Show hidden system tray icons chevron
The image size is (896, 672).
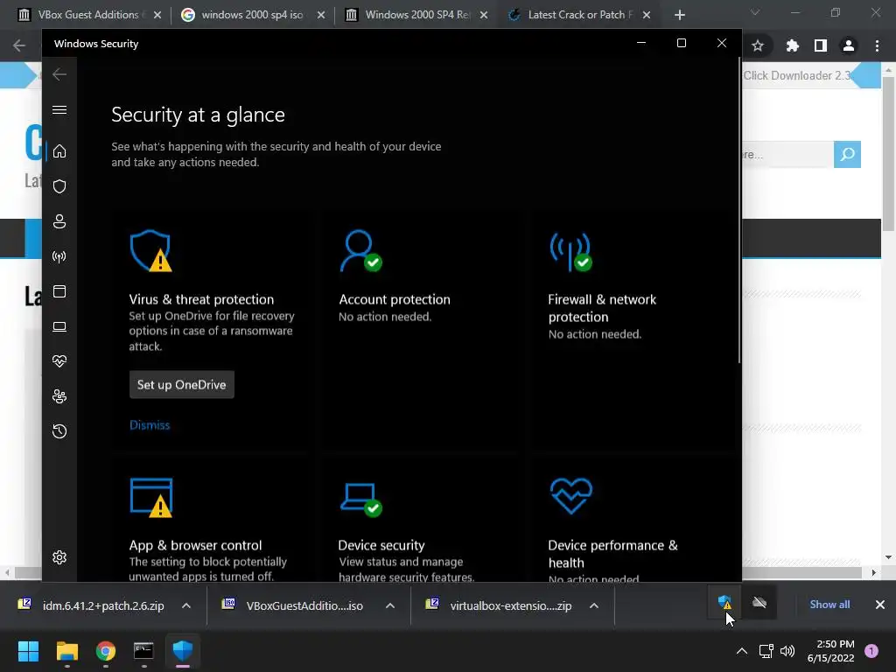click(742, 651)
